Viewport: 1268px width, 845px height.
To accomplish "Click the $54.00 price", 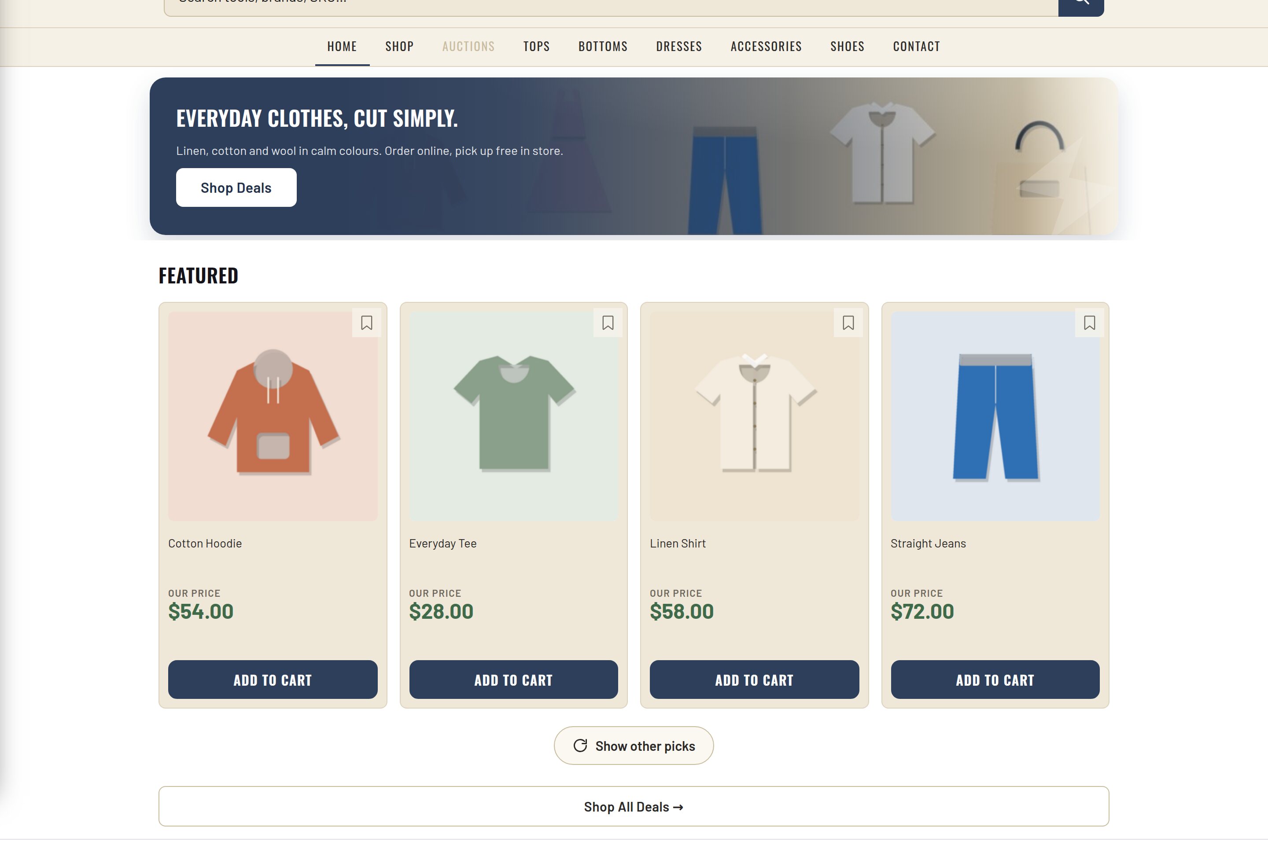I will [x=201, y=611].
